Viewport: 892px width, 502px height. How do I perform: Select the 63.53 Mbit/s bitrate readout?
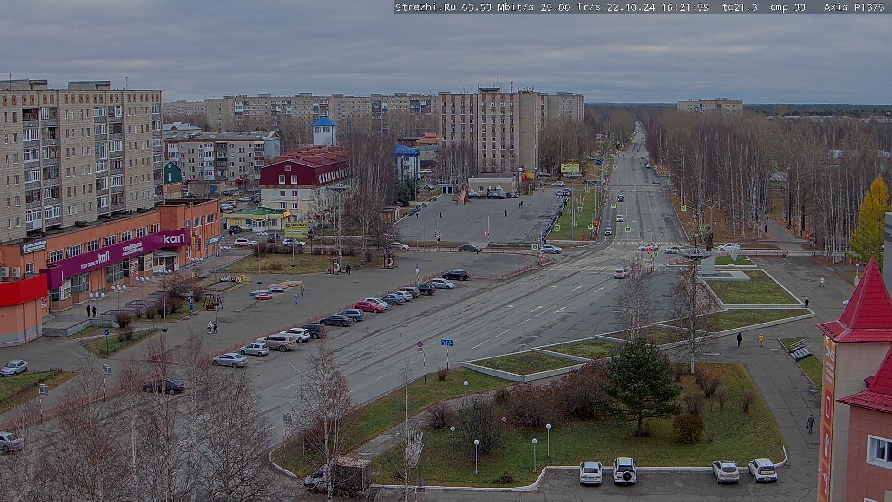pyautogui.click(x=497, y=7)
